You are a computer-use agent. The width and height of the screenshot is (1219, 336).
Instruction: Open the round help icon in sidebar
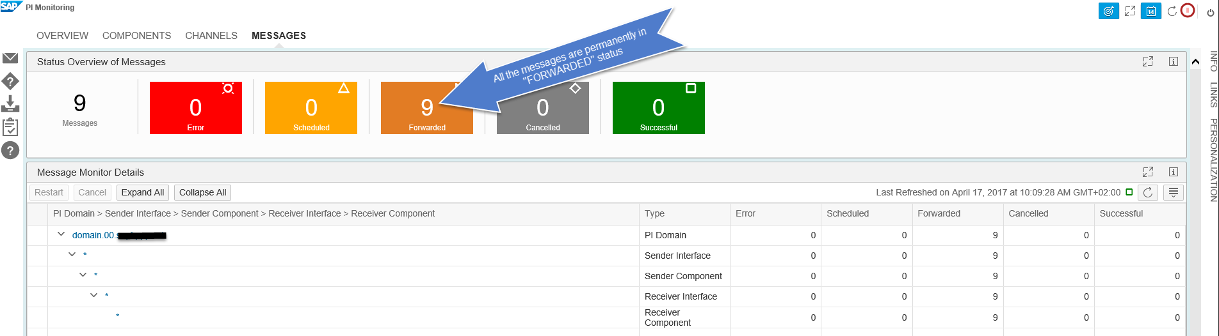coord(10,150)
